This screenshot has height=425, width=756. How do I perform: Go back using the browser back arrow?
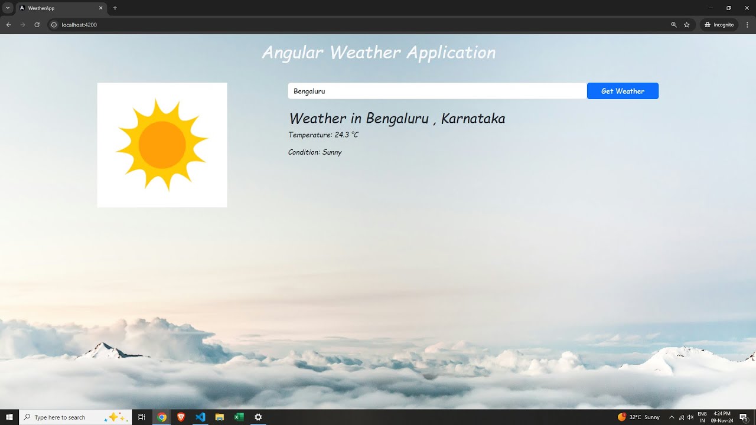(8, 25)
